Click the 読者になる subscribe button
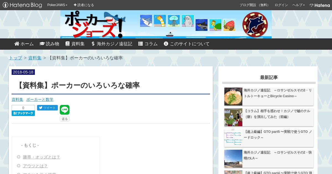 tap(84, 5)
